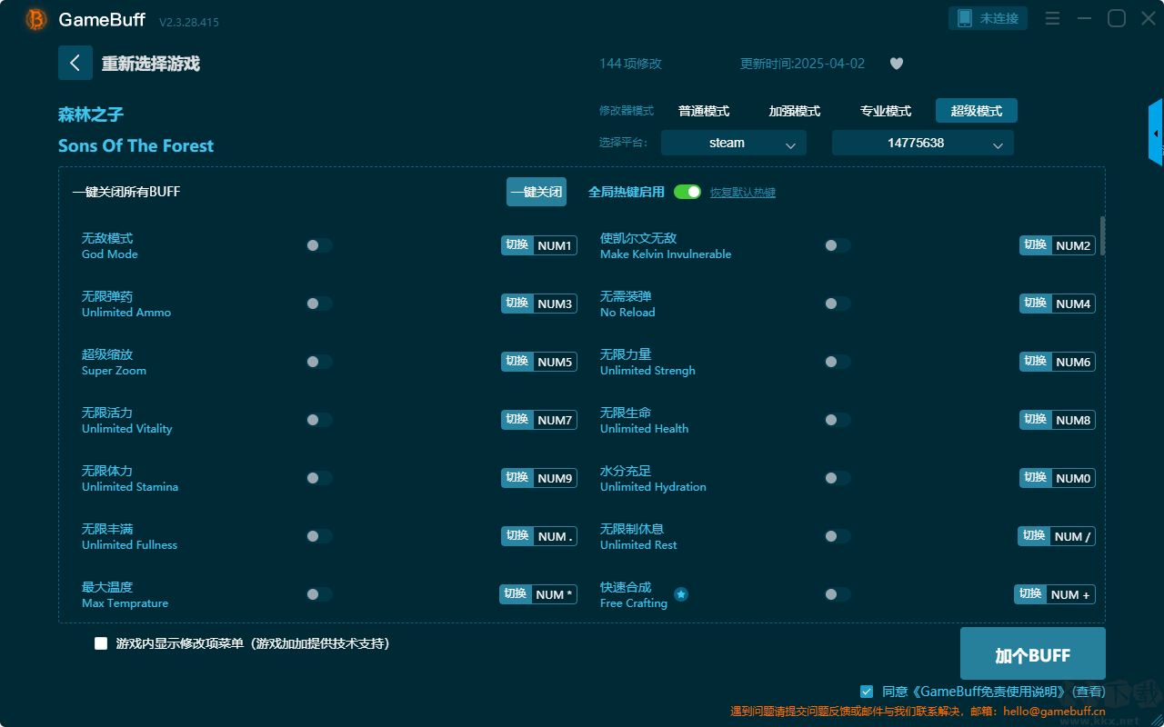The width and height of the screenshot is (1164, 727).
Task: Toggle Max Temprature switch
Action: coord(319,594)
